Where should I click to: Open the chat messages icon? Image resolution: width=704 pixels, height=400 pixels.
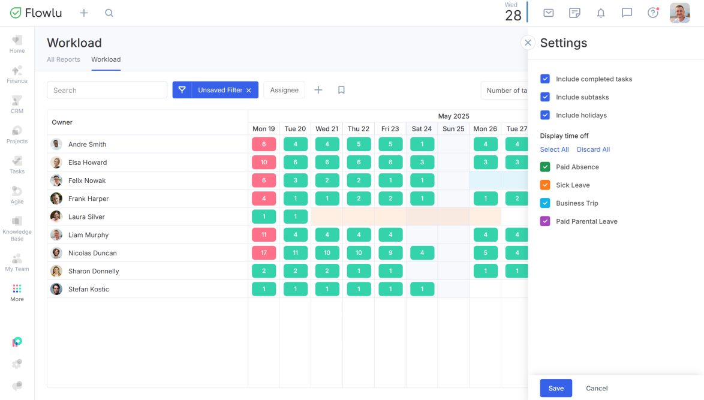click(627, 13)
